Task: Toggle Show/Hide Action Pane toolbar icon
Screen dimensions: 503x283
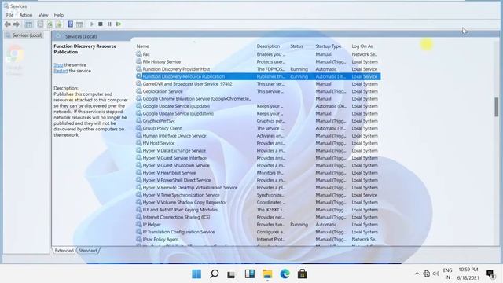Action: pos(79,24)
